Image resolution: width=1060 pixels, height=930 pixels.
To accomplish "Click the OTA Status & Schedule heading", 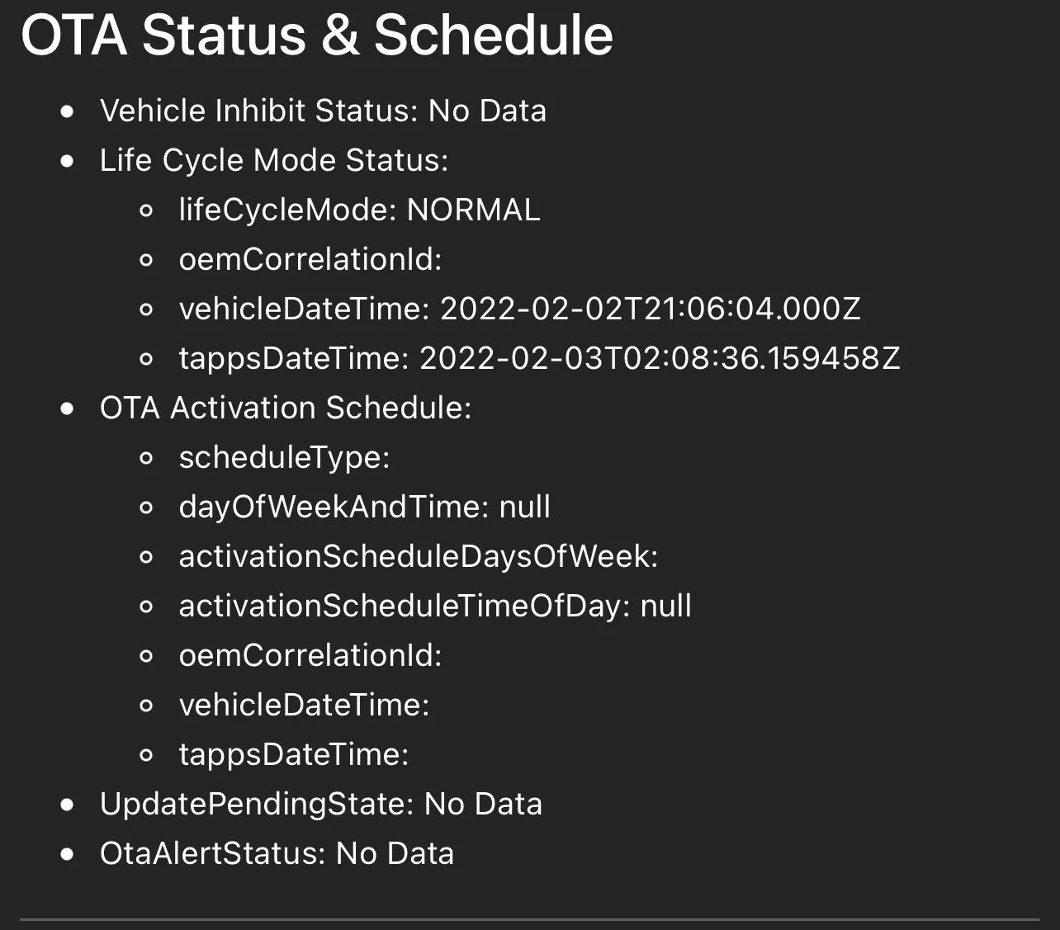I will click(317, 35).
